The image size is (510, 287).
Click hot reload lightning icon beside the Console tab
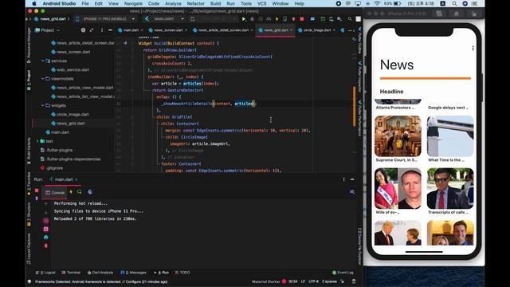click(71, 192)
